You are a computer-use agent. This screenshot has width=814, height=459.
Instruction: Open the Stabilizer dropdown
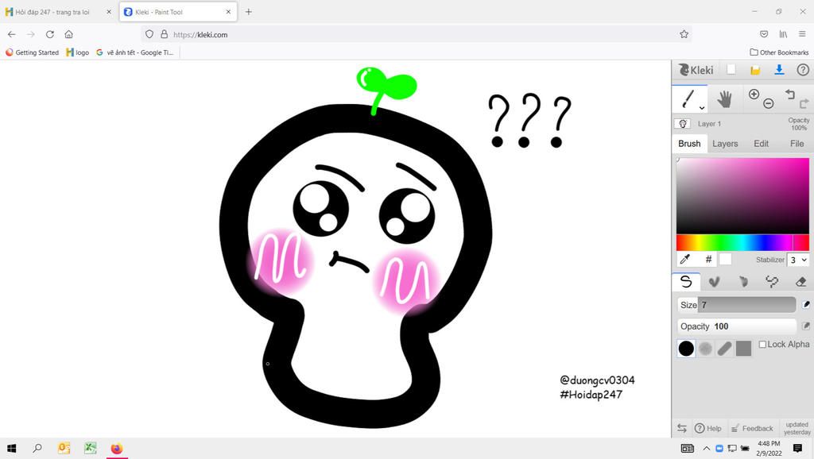tap(798, 260)
